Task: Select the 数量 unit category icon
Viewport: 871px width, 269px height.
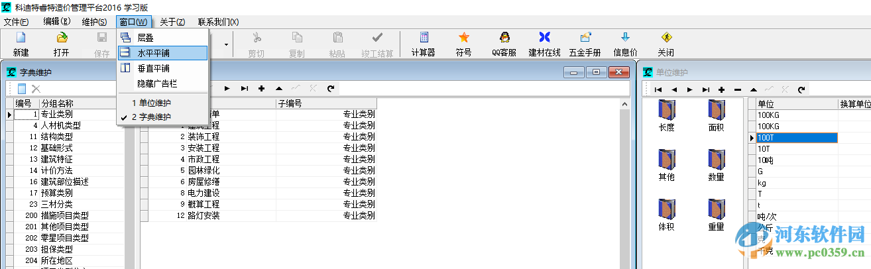Action: click(717, 165)
